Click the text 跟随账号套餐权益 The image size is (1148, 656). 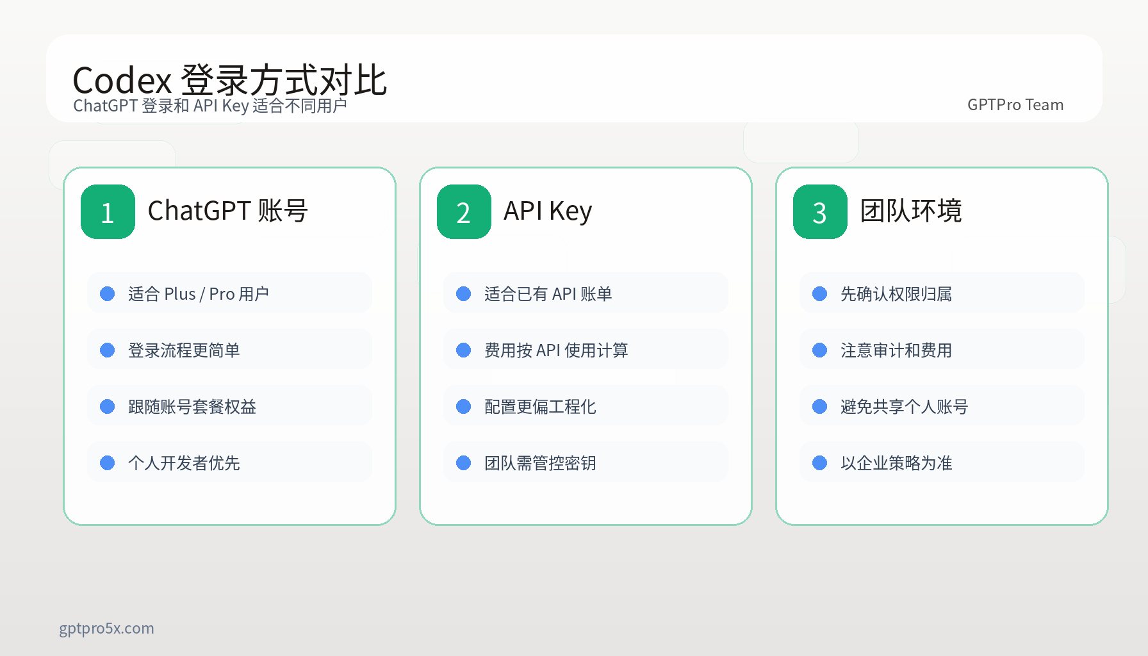click(x=192, y=407)
